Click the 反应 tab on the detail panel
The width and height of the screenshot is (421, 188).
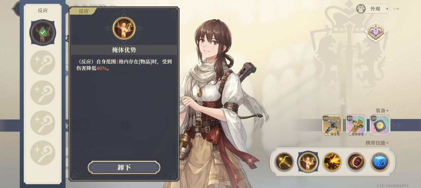point(83,11)
